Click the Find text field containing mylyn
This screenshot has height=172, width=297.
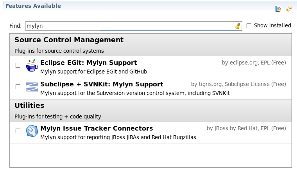point(129,26)
